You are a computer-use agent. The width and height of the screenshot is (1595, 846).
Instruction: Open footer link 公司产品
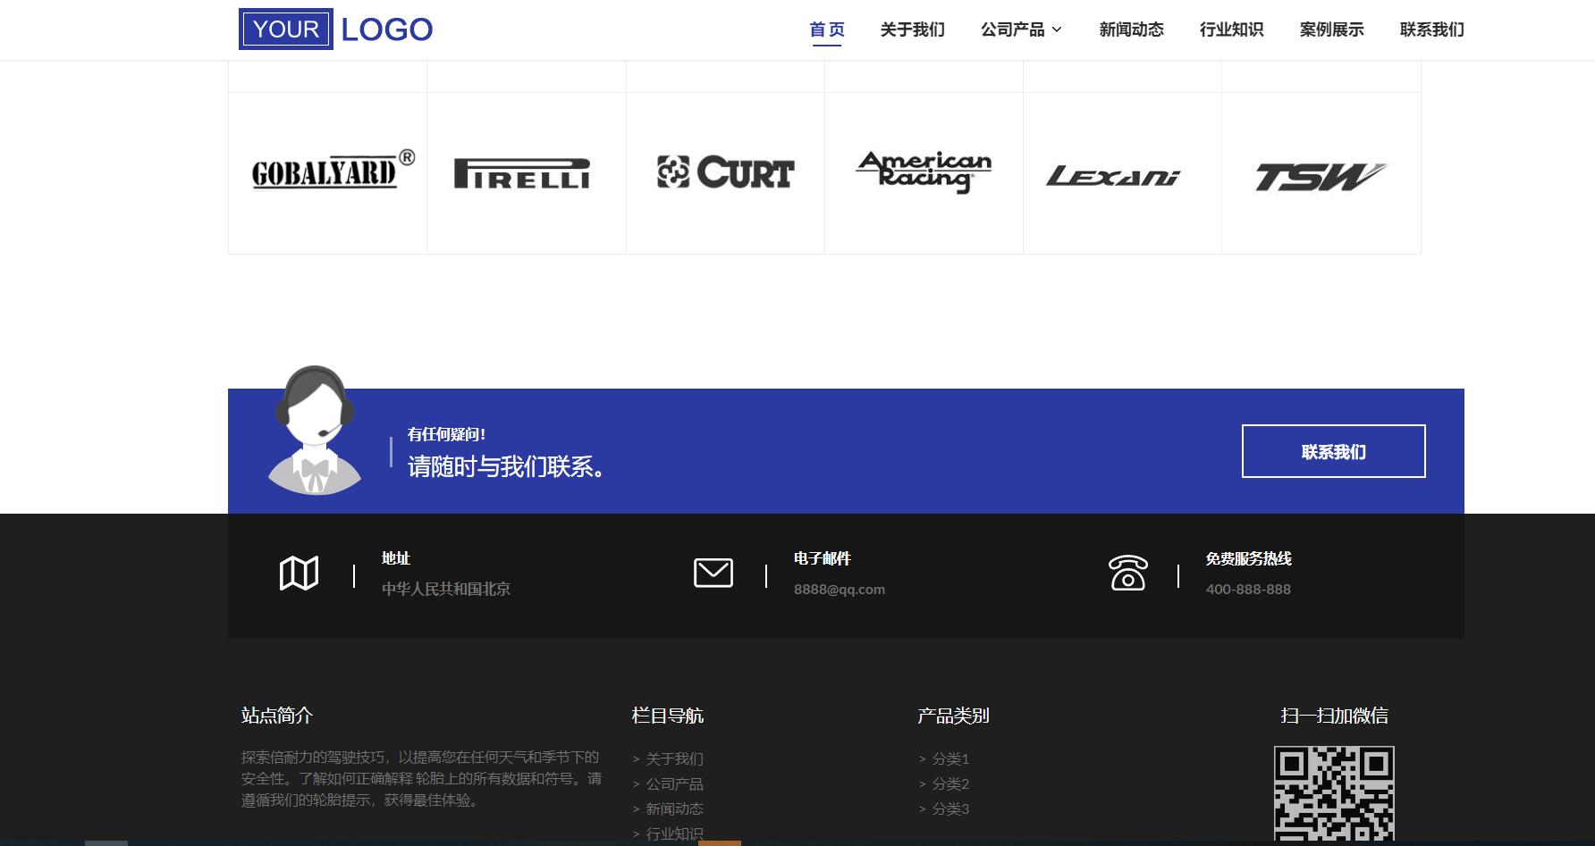tap(674, 783)
